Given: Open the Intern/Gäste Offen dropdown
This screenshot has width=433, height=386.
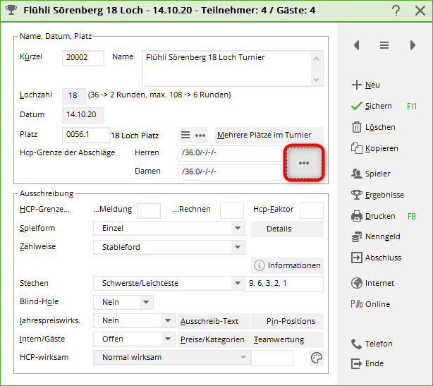Looking at the screenshot, I should (167, 339).
